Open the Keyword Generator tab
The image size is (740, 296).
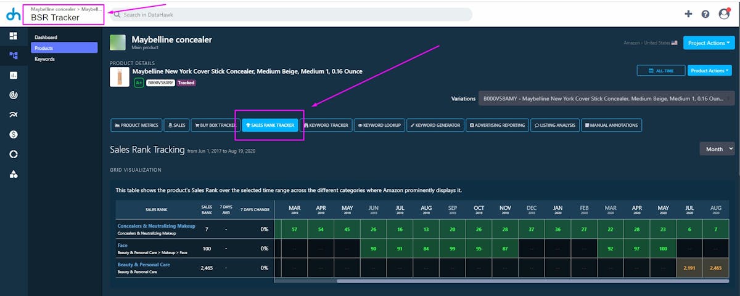pyautogui.click(x=435, y=125)
